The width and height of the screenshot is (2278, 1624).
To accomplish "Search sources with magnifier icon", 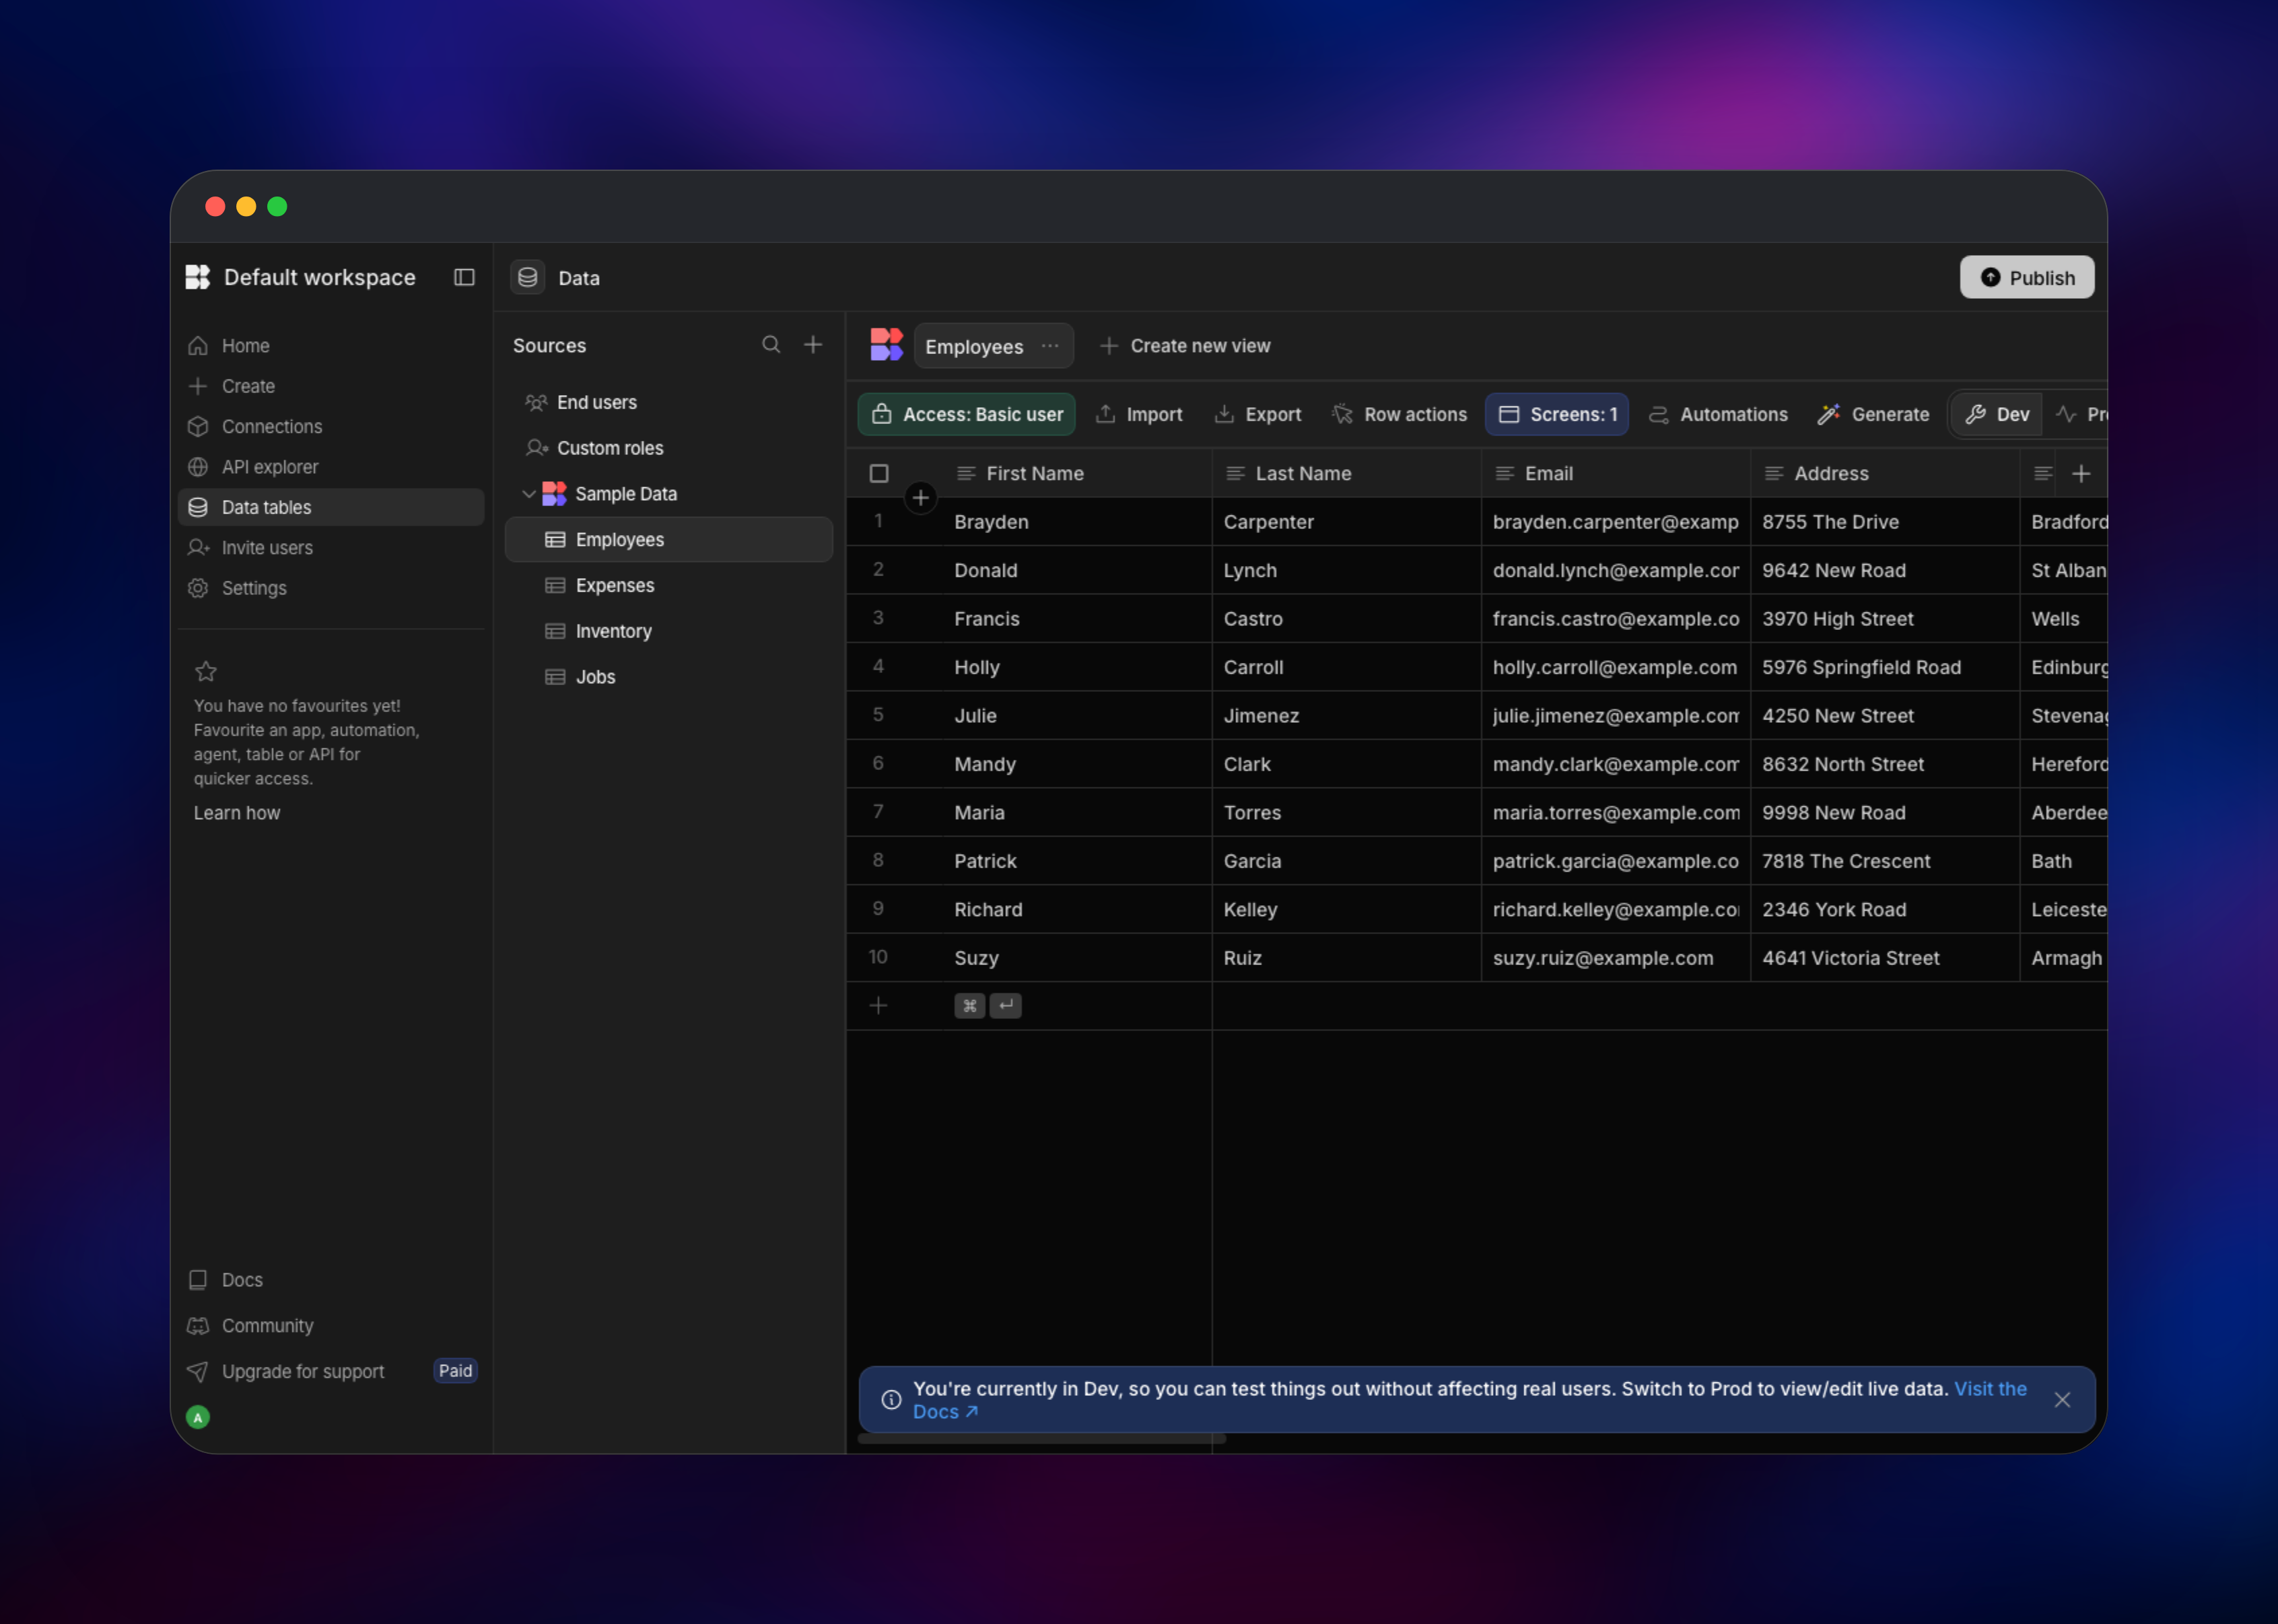I will [x=771, y=345].
